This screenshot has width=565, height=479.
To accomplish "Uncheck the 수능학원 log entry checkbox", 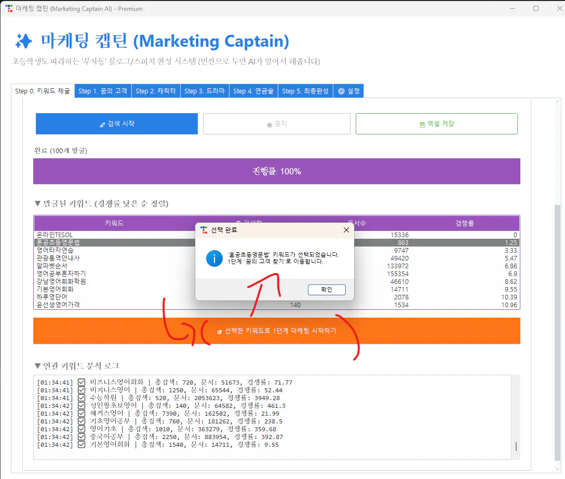I will tap(82, 398).
